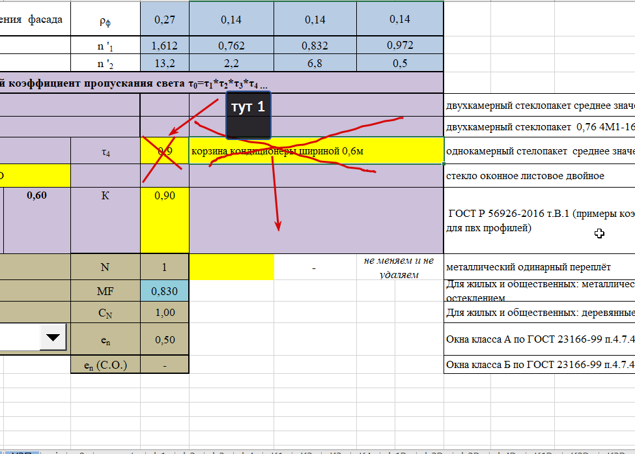Select the yellow τ4 value cell 0,9
Screen dimensions: 635x454
click(165, 151)
